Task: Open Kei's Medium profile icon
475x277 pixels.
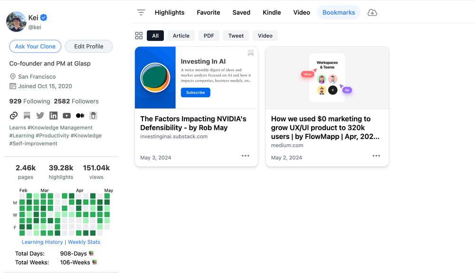Action: click(x=80, y=116)
